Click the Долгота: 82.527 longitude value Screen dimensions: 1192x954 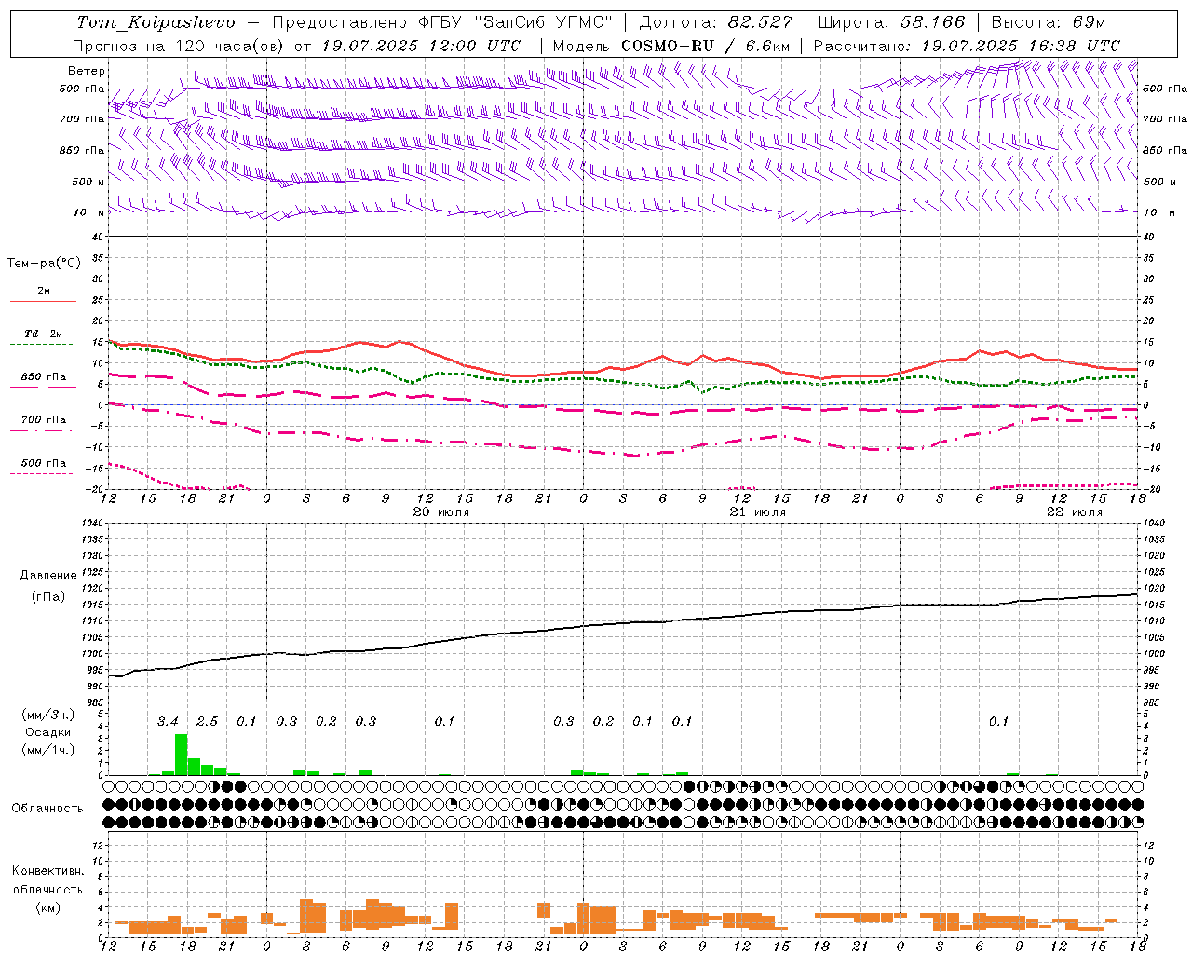[x=716, y=21]
